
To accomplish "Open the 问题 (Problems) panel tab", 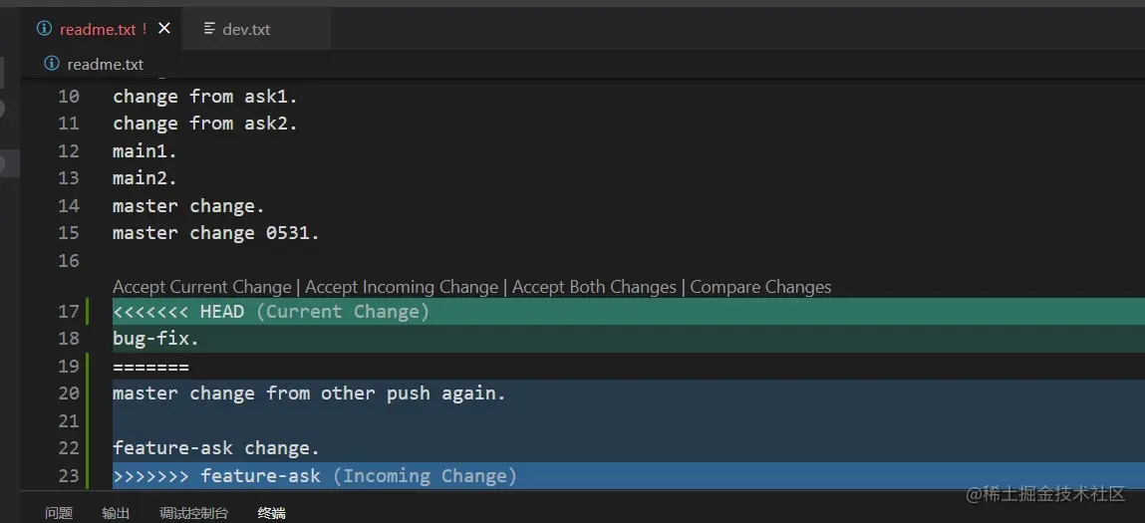I will (x=59, y=513).
